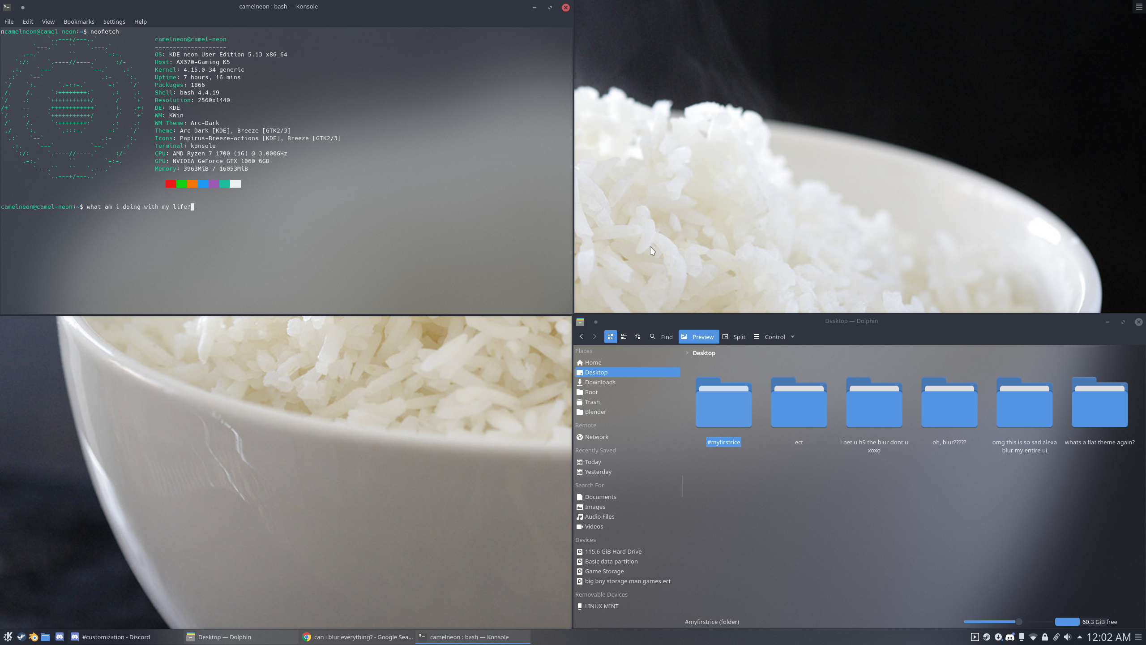Open clipboard paperclip tray icon
1146x645 pixels.
1056,637
